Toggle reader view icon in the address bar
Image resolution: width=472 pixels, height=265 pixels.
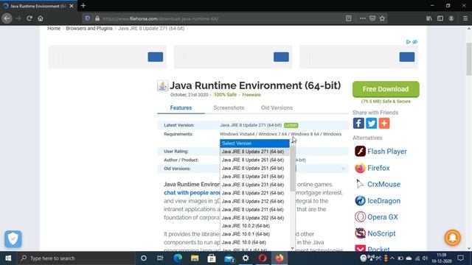pos(349,18)
